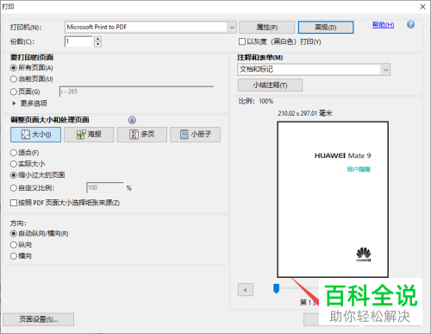Select 页面 range radio button
The height and width of the screenshot is (334, 431).
point(14,91)
